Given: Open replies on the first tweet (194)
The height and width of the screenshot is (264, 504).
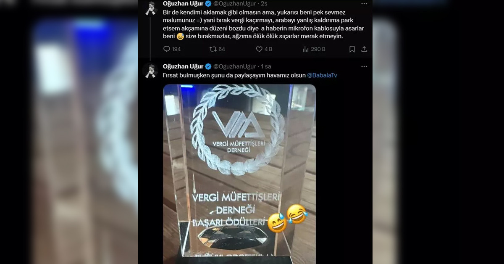Looking at the screenshot, I should pos(171,49).
